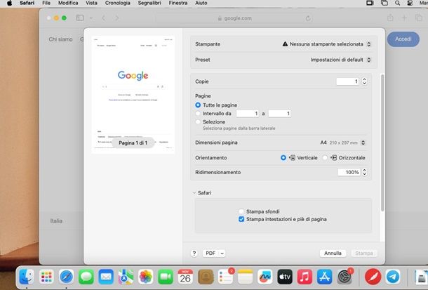Click the google.com address bar

tap(235, 18)
